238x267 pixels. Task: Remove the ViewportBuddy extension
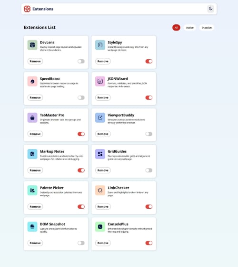pyautogui.click(x=103, y=134)
